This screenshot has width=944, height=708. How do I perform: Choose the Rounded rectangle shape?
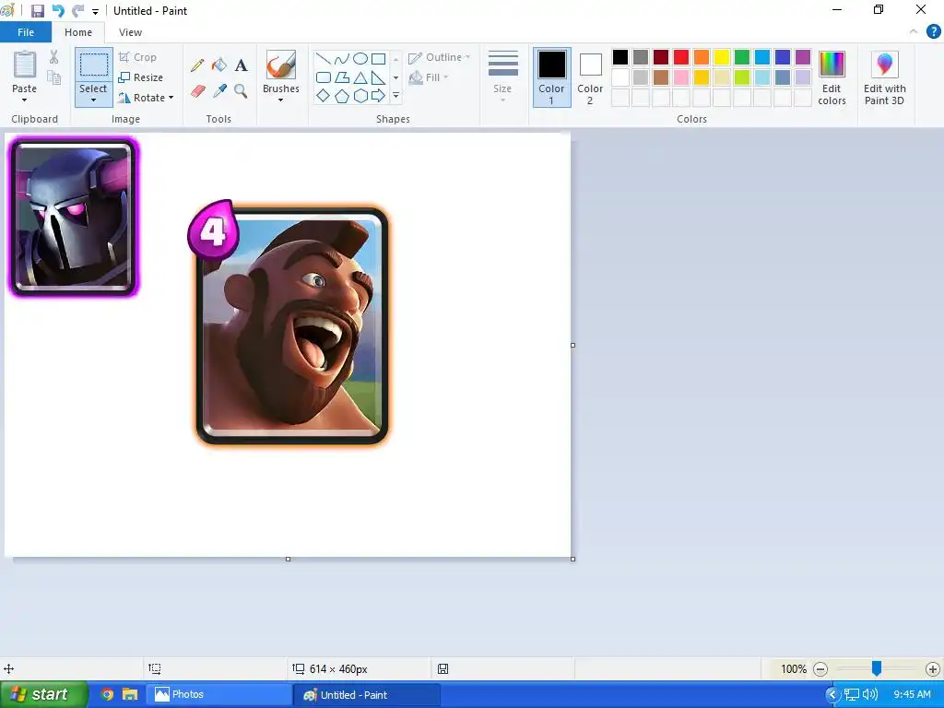pyautogui.click(x=324, y=77)
